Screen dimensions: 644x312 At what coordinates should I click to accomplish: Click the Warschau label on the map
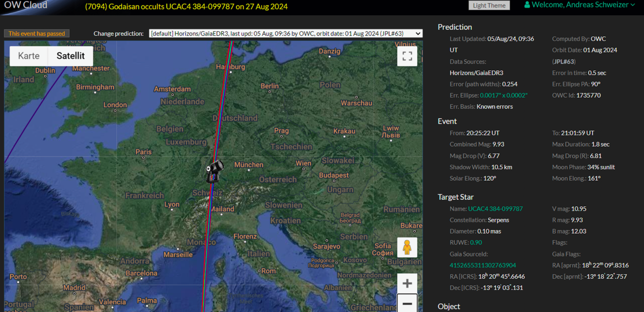tap(356, 103)
